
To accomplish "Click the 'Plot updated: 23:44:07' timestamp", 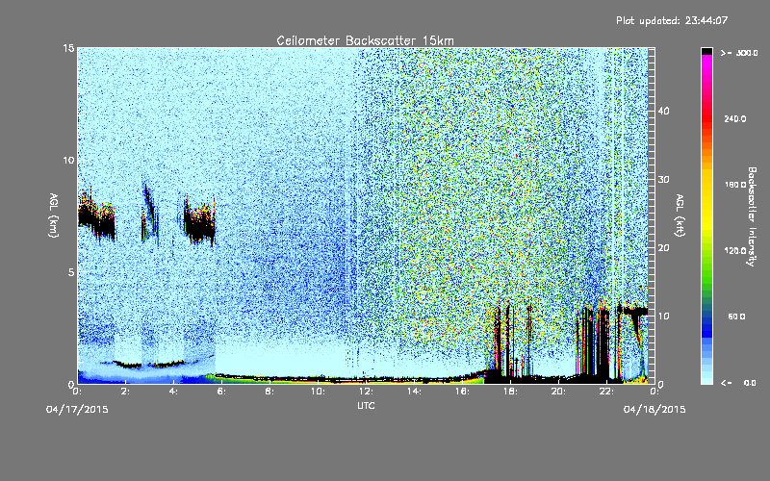I will click(x=672, y=20).
